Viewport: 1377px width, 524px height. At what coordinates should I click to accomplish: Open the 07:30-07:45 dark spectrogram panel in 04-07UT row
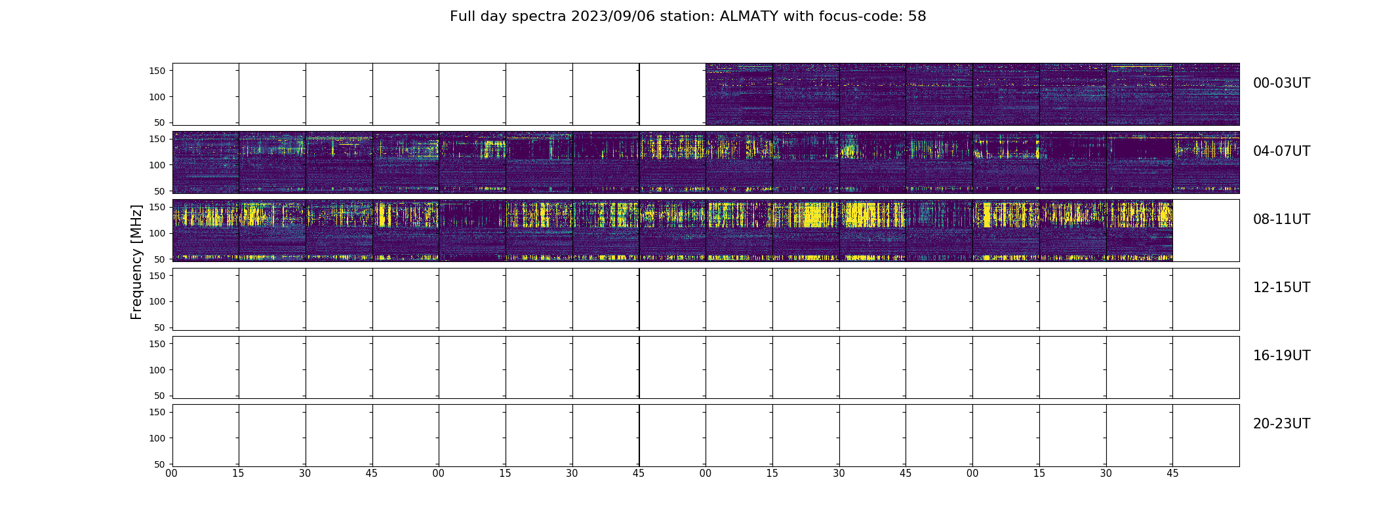(1139, 162)
